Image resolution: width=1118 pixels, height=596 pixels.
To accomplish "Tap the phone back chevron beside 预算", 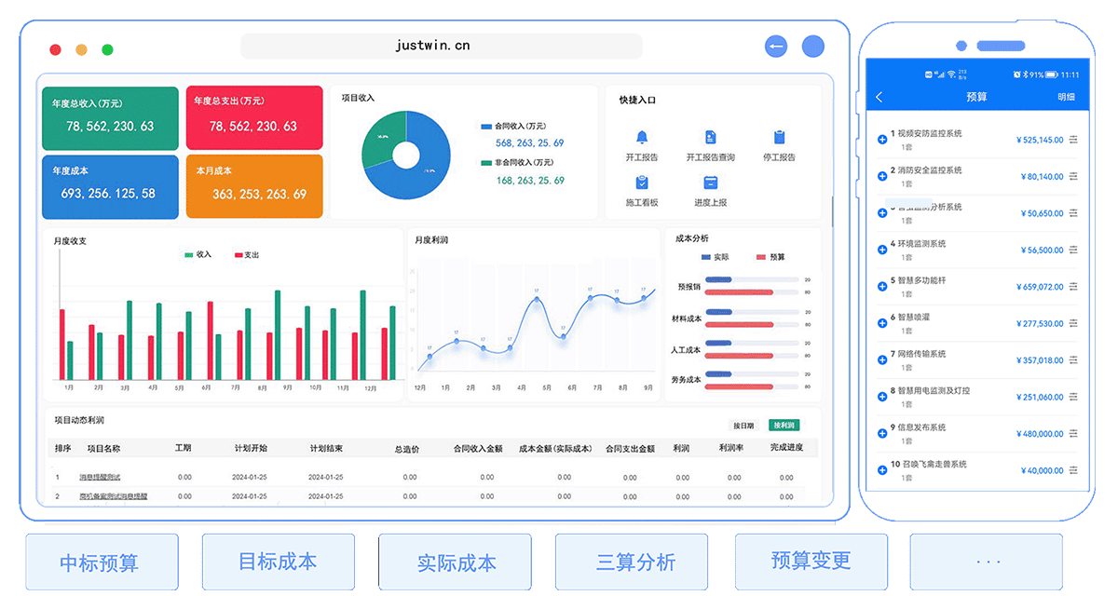I will pos(879,97).
